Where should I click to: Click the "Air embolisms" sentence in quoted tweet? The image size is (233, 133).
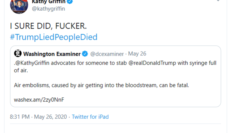coord(101,85)
